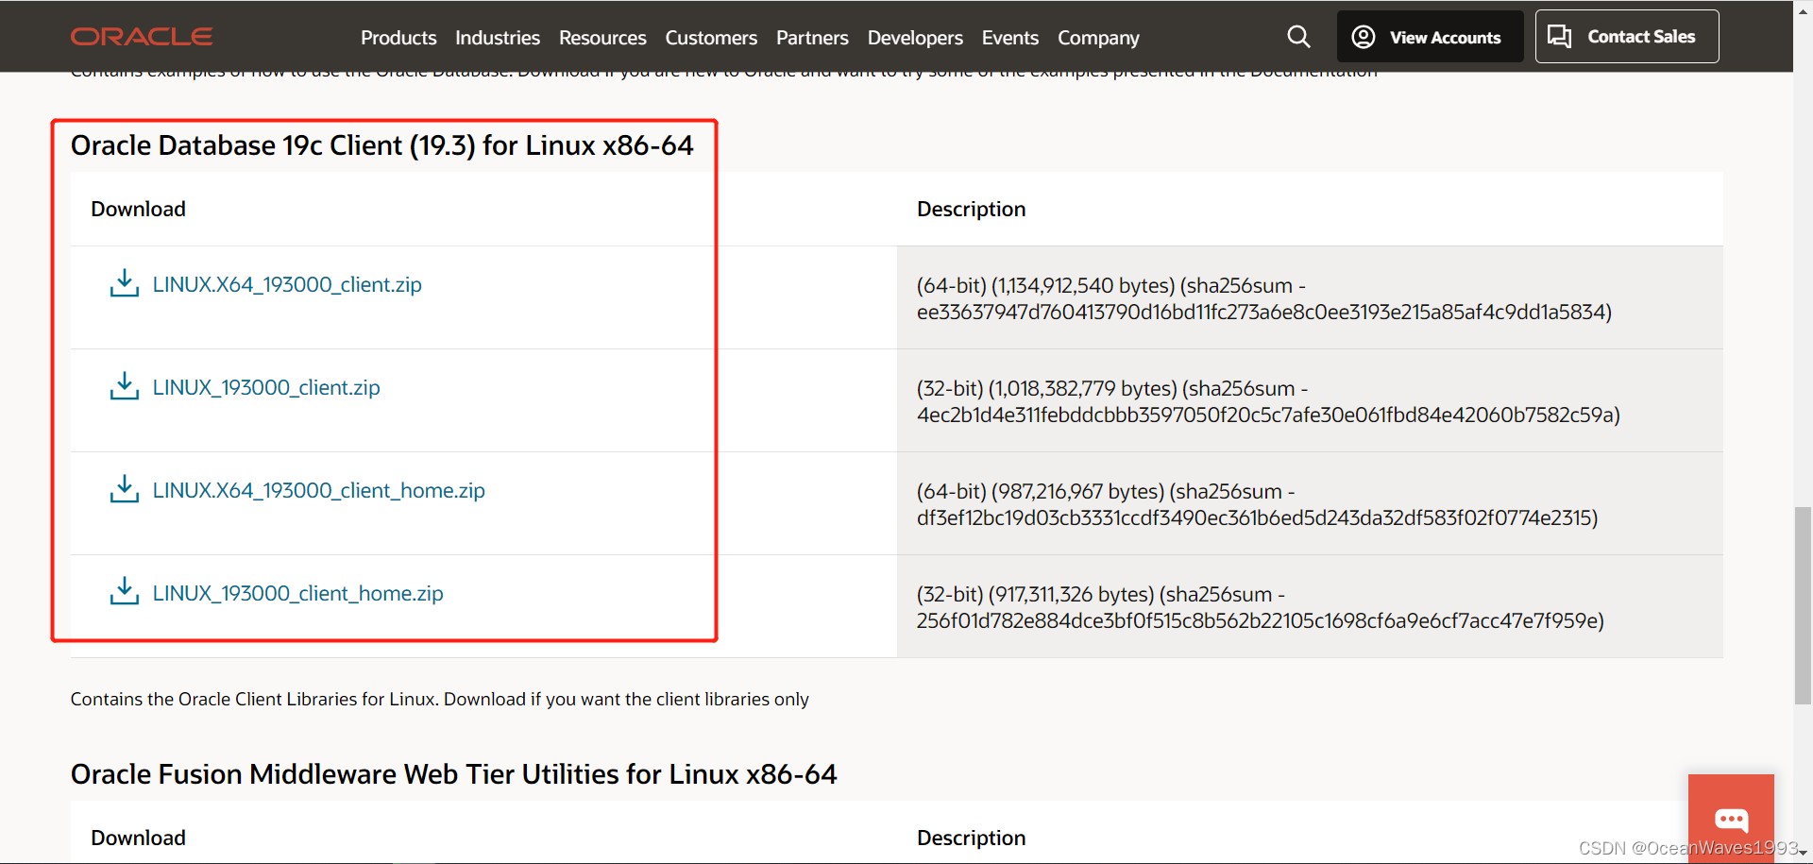Click the sha256sum text starting 4ec2b1d4e311
This screenshot has height=864, width=1813.
(x=1268, y=415)
